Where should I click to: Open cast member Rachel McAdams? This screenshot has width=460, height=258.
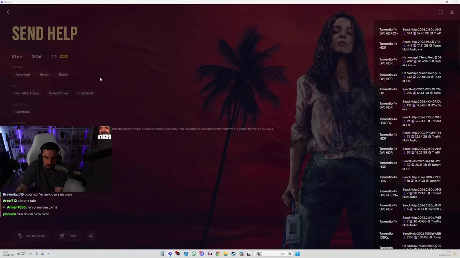coord(27,93)
